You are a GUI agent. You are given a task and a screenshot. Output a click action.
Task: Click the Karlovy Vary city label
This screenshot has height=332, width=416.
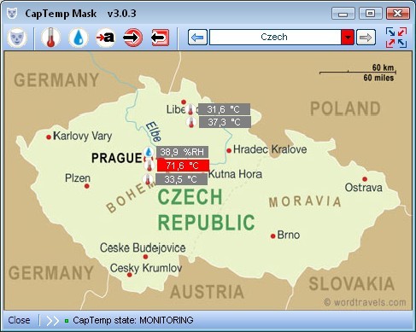click(83, 136)
